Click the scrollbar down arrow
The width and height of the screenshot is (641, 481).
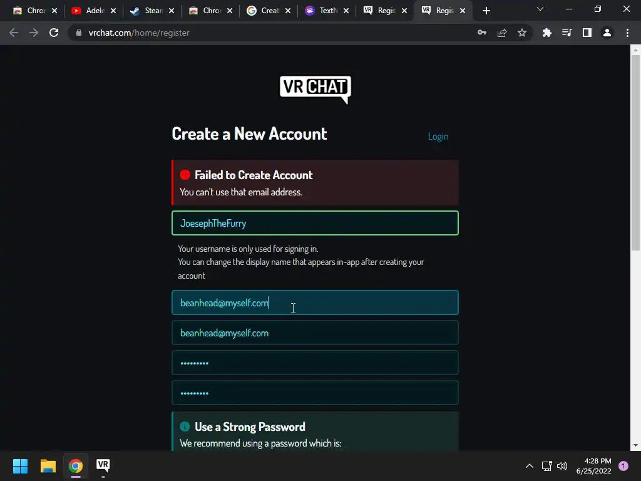(635, 445)
